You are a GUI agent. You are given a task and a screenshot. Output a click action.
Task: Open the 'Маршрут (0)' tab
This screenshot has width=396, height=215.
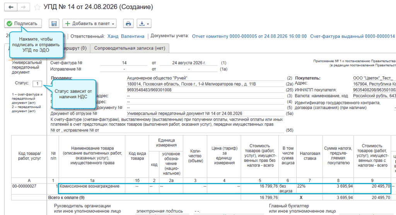click(75, 48)
